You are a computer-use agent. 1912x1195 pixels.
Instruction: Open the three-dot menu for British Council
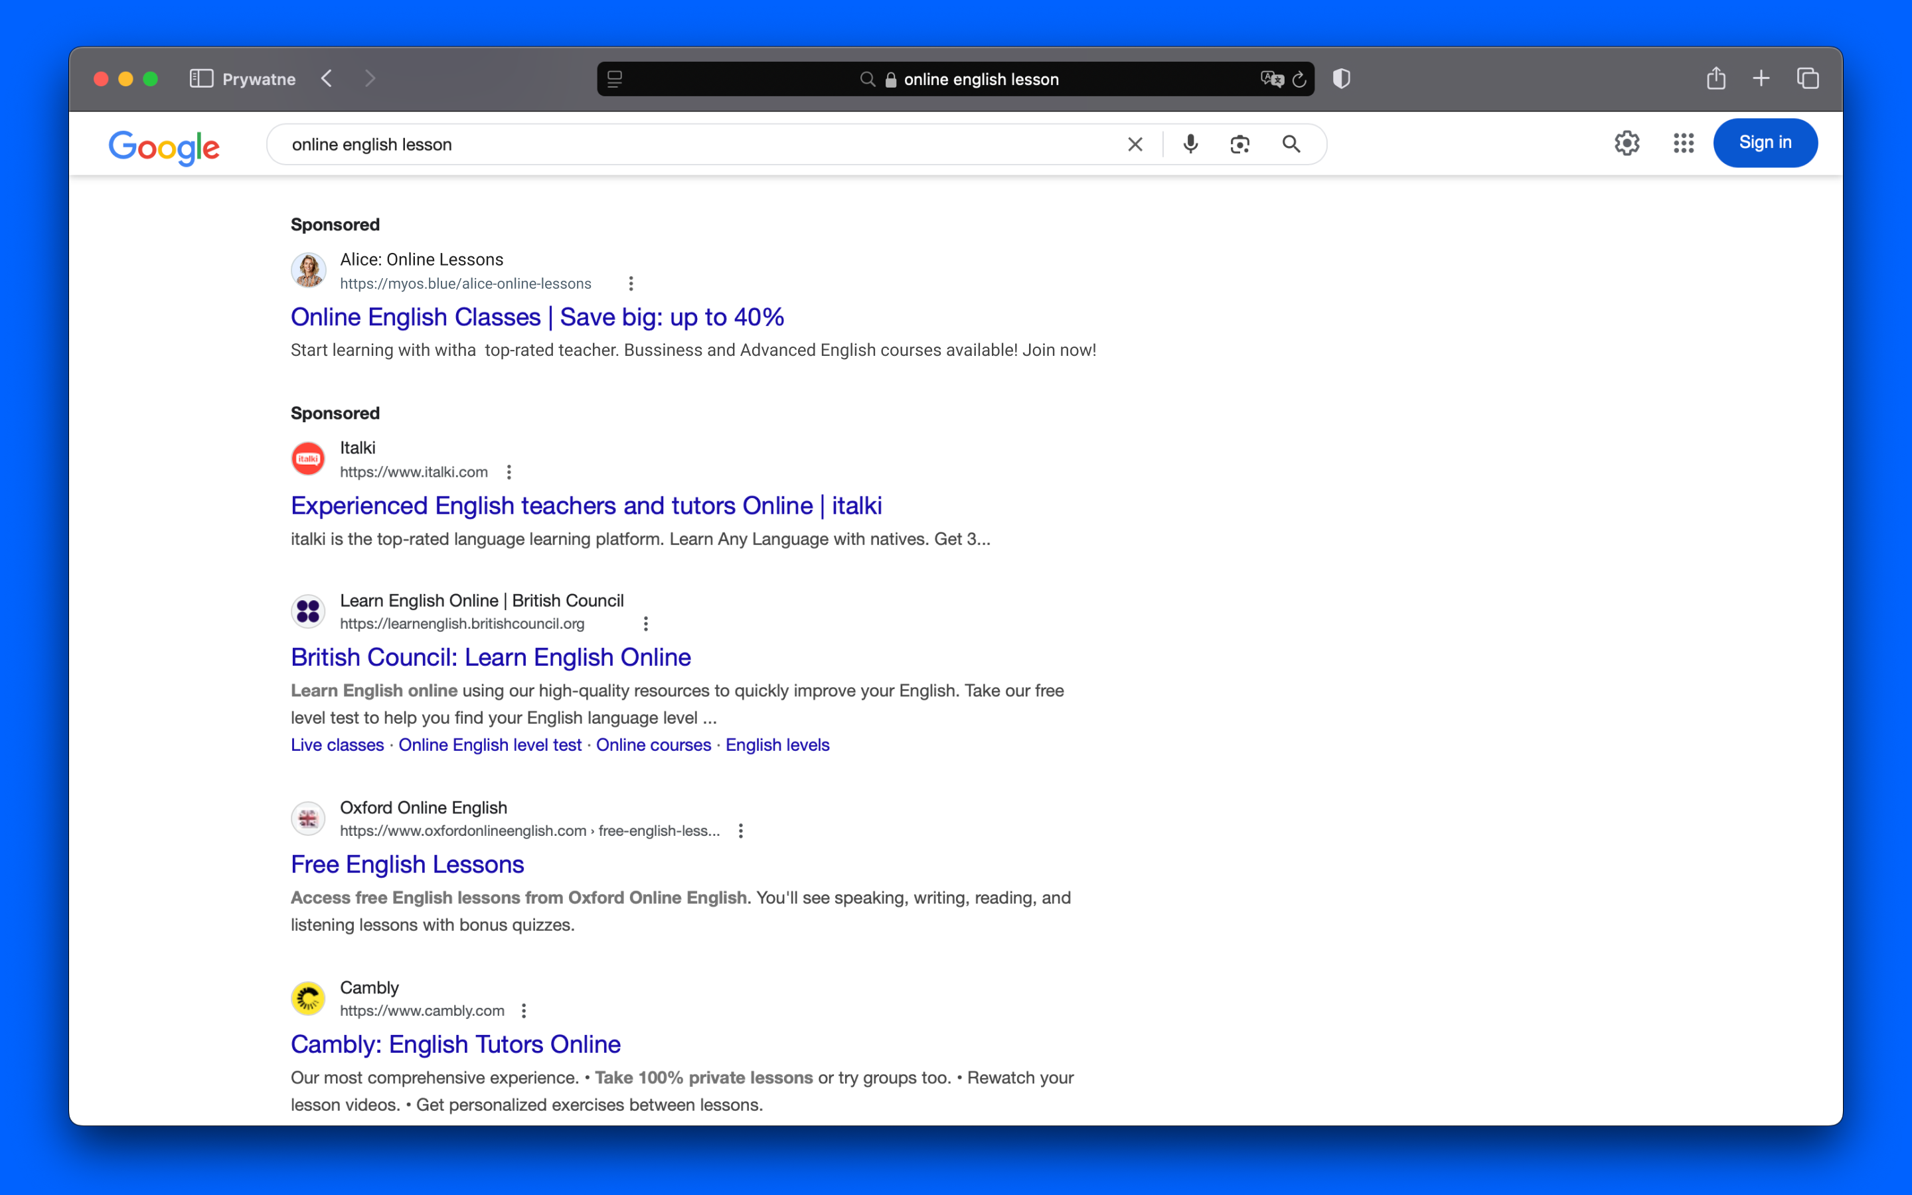tap(645, 623)
